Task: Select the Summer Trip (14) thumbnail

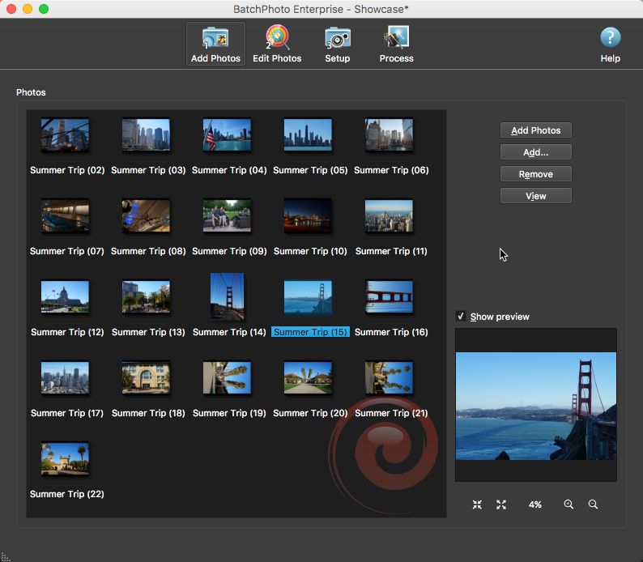Action: [228, 296]
